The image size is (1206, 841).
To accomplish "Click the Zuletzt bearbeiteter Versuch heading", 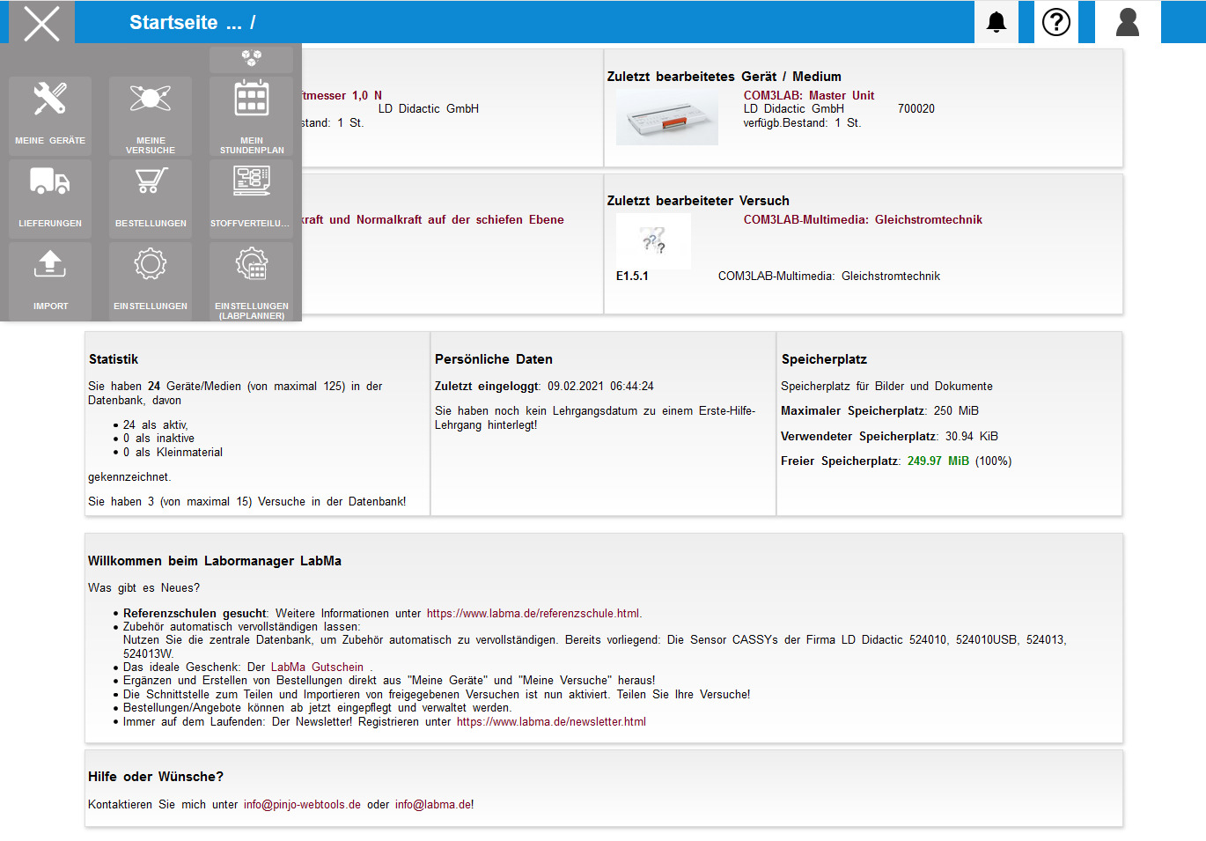I will click(x=698, y=201).
